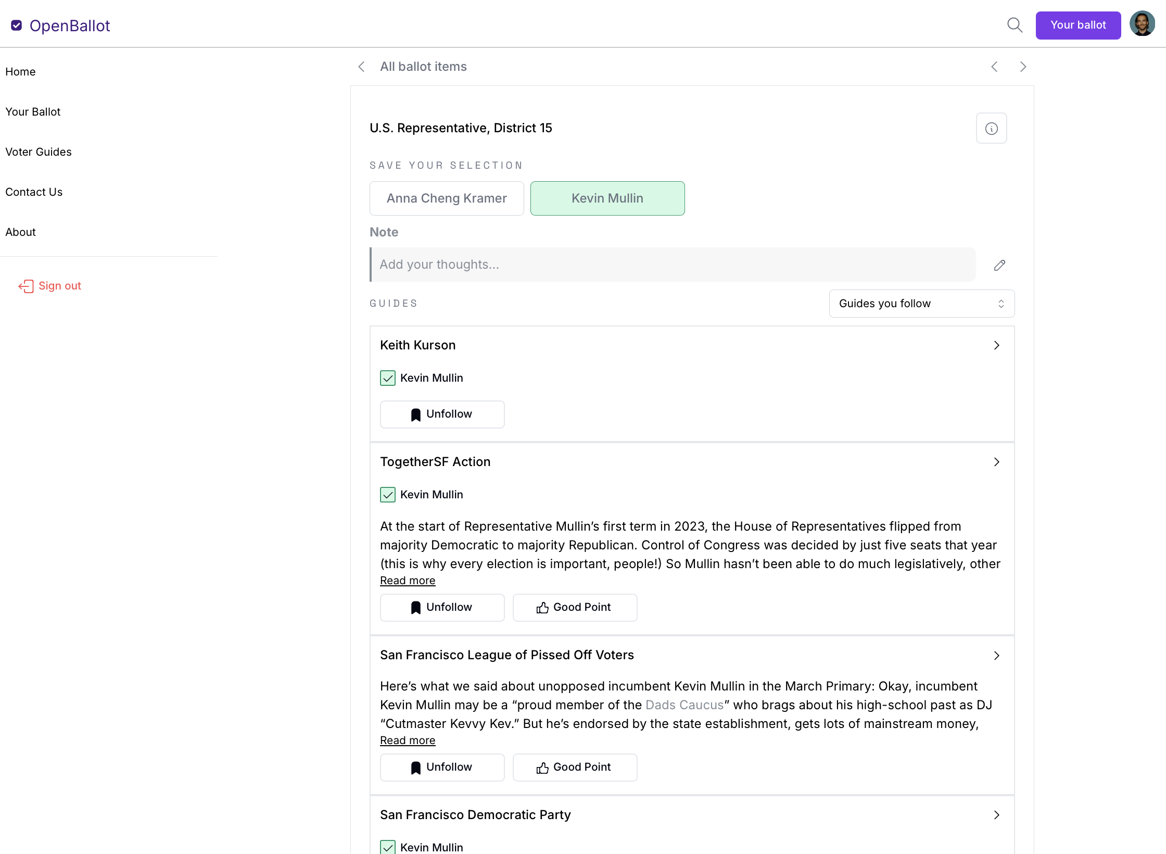
Task: Click the pencil edit note icon
Action: click(x=999, y=265)
